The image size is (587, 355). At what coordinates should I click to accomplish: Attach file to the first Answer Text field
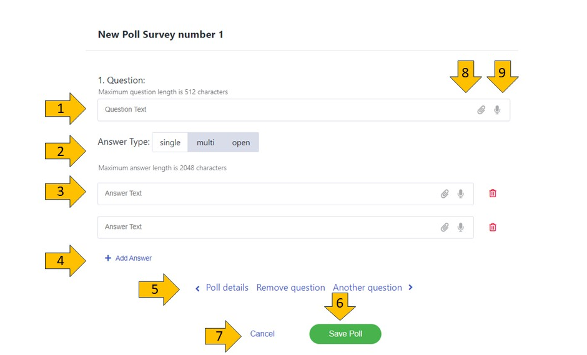click(445, 193)
